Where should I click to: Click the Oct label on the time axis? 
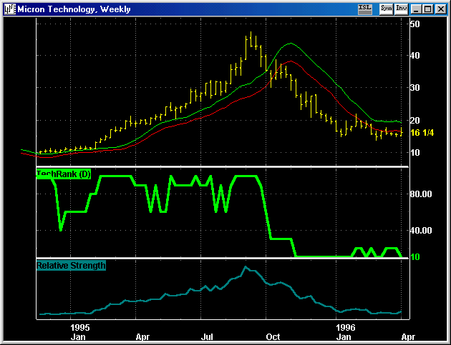coord(273,336)
